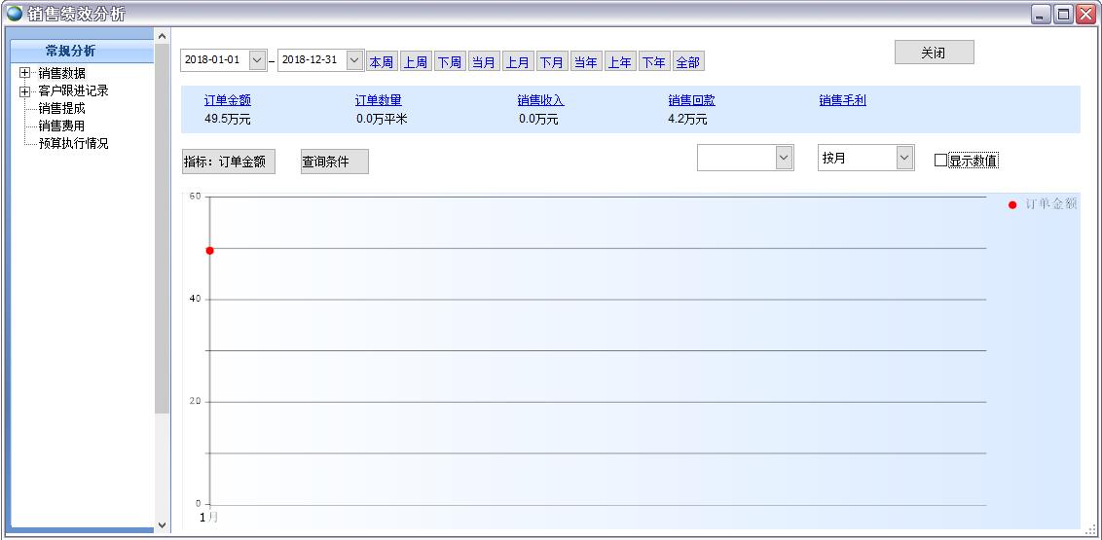Select 销售提成 in the sidebar tree
This screenshot has width=1102, height=540.
(x=61, y=108)
